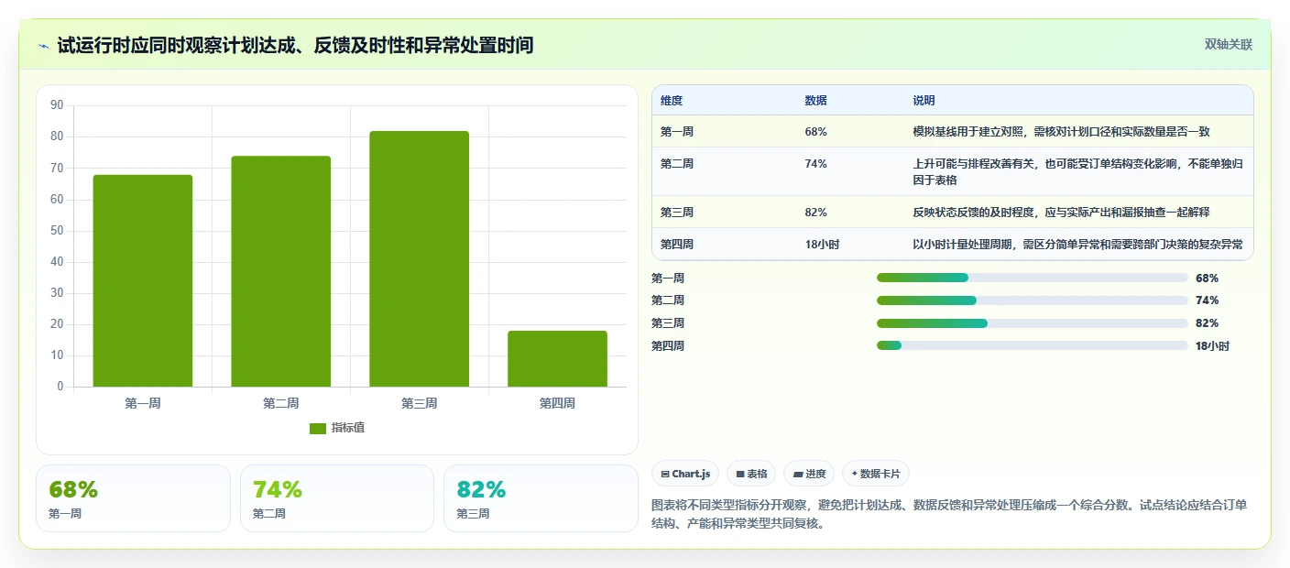The image size is (1290, 568).
Task: Click the 第三周 progress bar at 82%
Action: pyautogui.click(x=1033, y=323)
